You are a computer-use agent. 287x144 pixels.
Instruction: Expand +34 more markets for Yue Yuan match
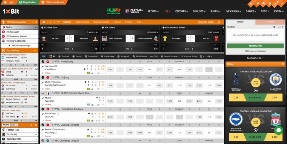point(98,73)
